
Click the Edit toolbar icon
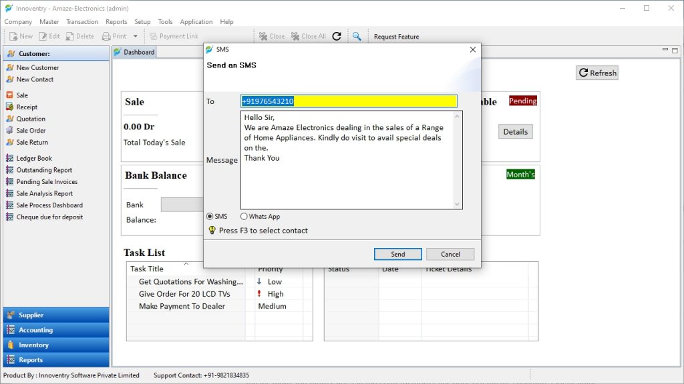[x=49, y=36]
